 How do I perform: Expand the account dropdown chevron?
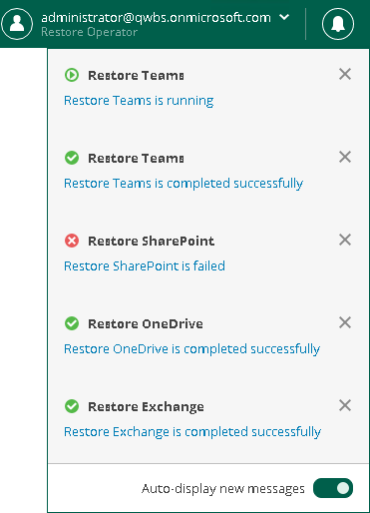(x=284, y=17)
